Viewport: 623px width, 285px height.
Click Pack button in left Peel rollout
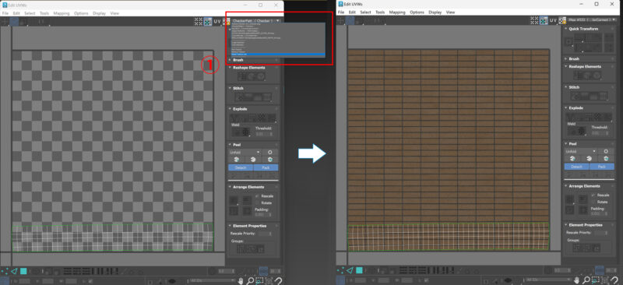click(266, 167)
